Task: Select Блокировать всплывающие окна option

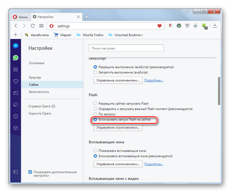Action: [95, 156]
